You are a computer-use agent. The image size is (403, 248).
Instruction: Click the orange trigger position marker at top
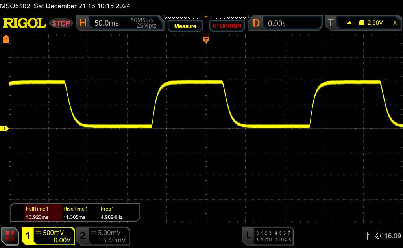point(205,39)
